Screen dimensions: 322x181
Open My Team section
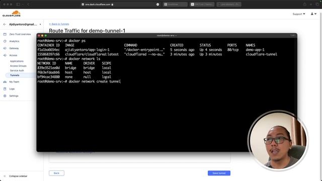click(x=14, y=82)
